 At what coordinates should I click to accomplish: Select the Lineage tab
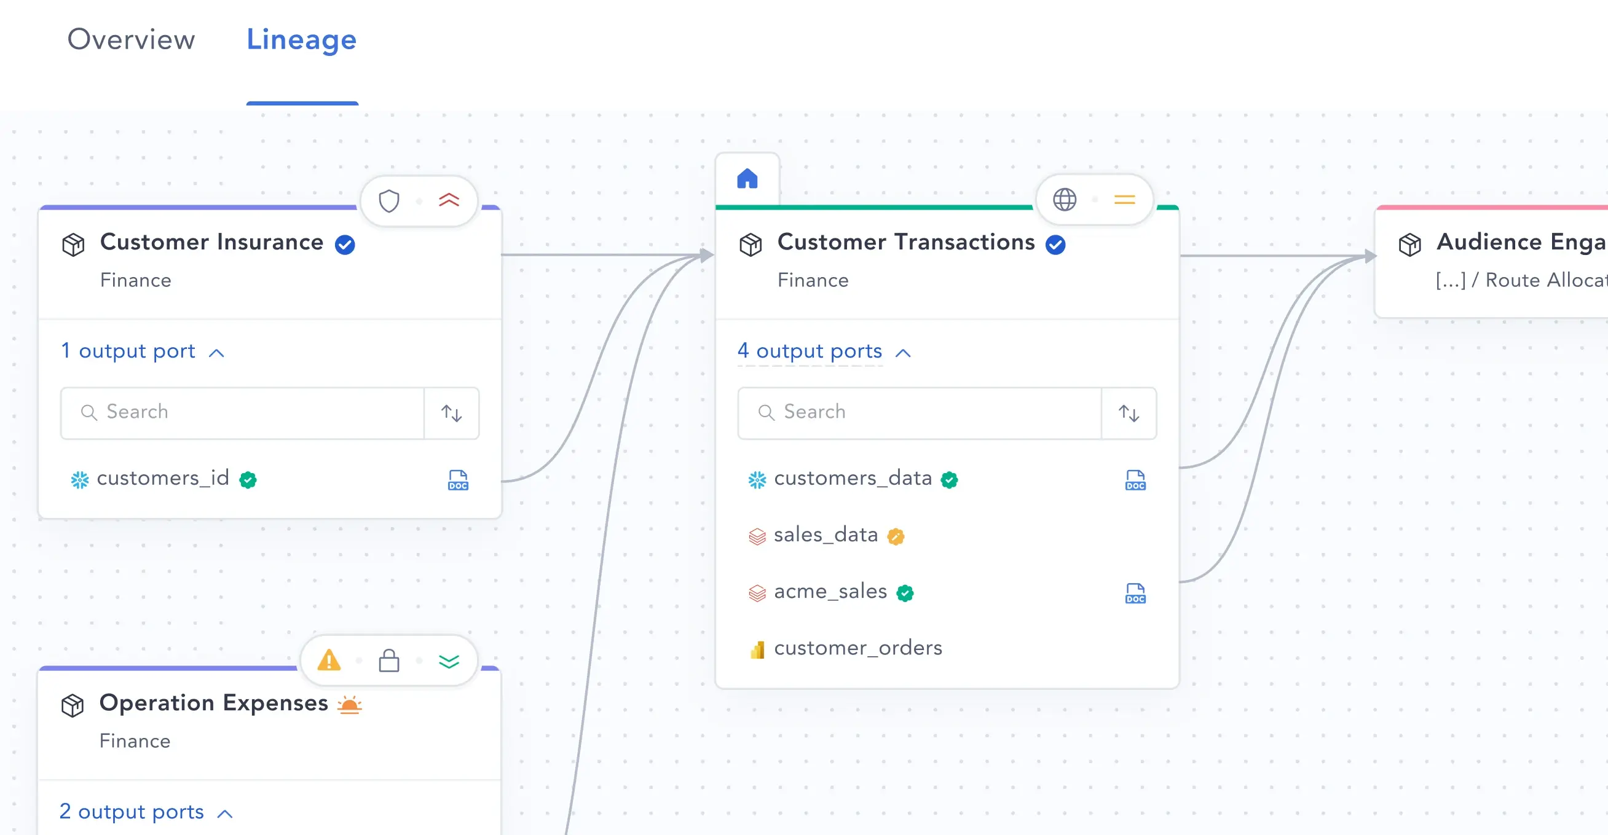tap(301, 39)
